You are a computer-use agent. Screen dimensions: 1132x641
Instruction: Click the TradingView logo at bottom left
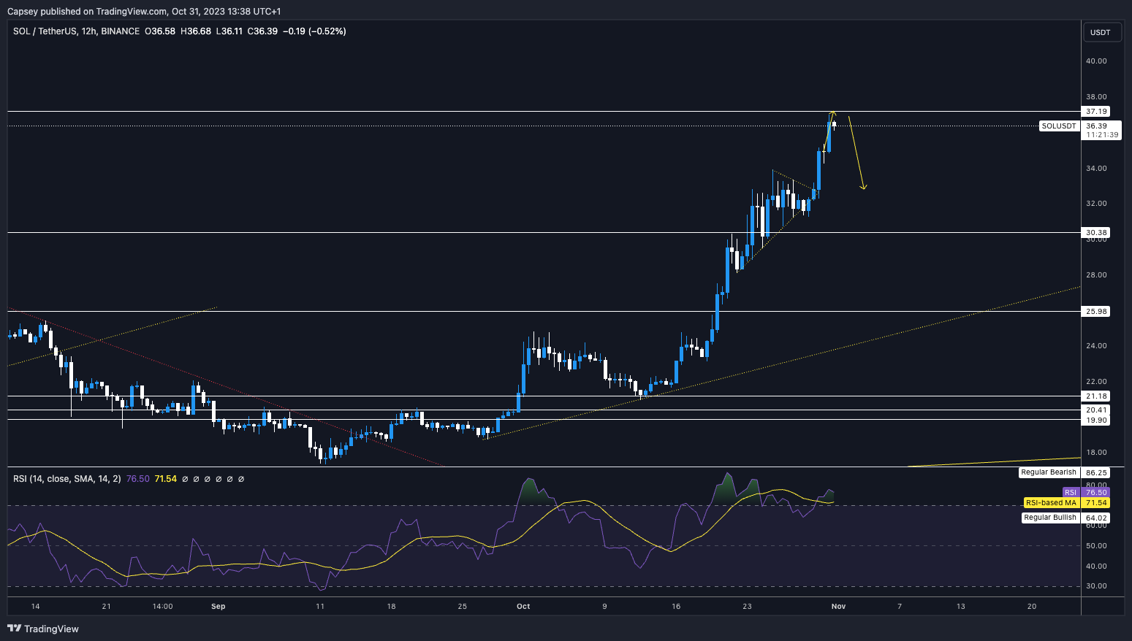click(42, 629)
